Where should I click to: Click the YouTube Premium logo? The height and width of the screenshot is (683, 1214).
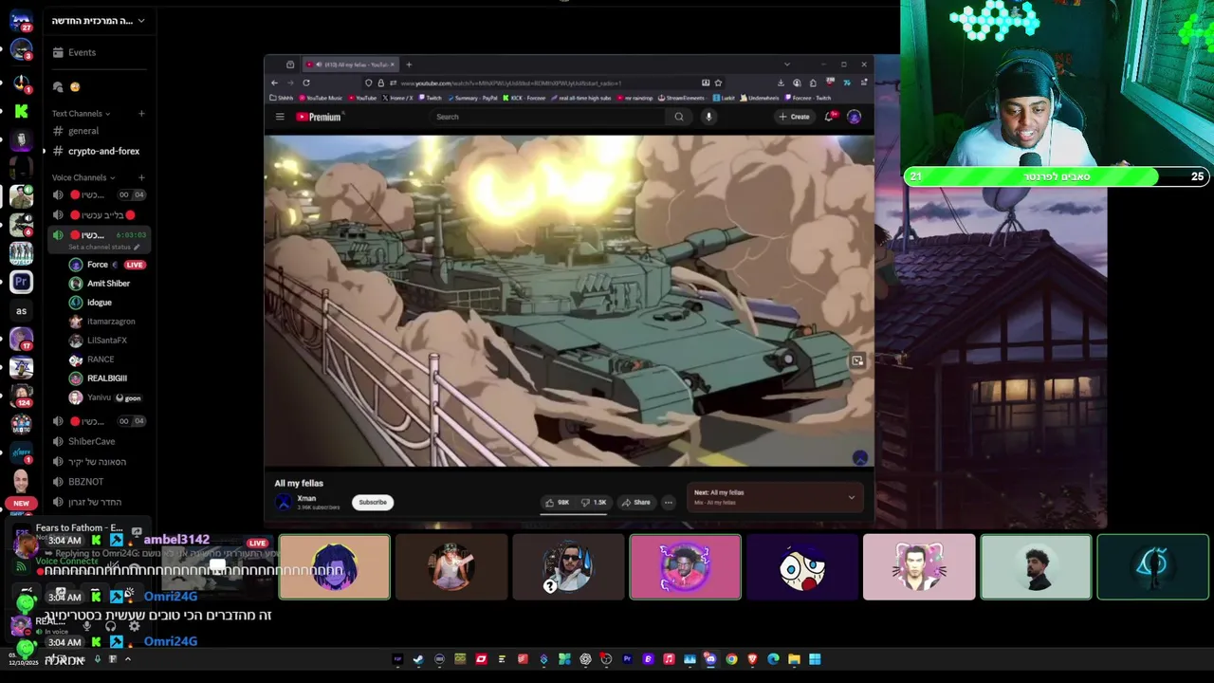click(319, 117)
